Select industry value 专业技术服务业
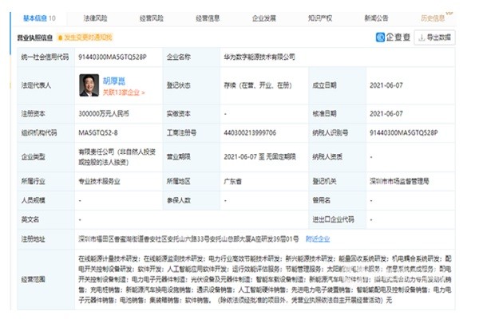 tap(99, 181)
